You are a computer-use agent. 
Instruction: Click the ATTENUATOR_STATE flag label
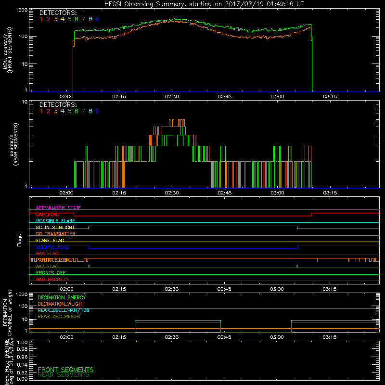pos(58,208)
